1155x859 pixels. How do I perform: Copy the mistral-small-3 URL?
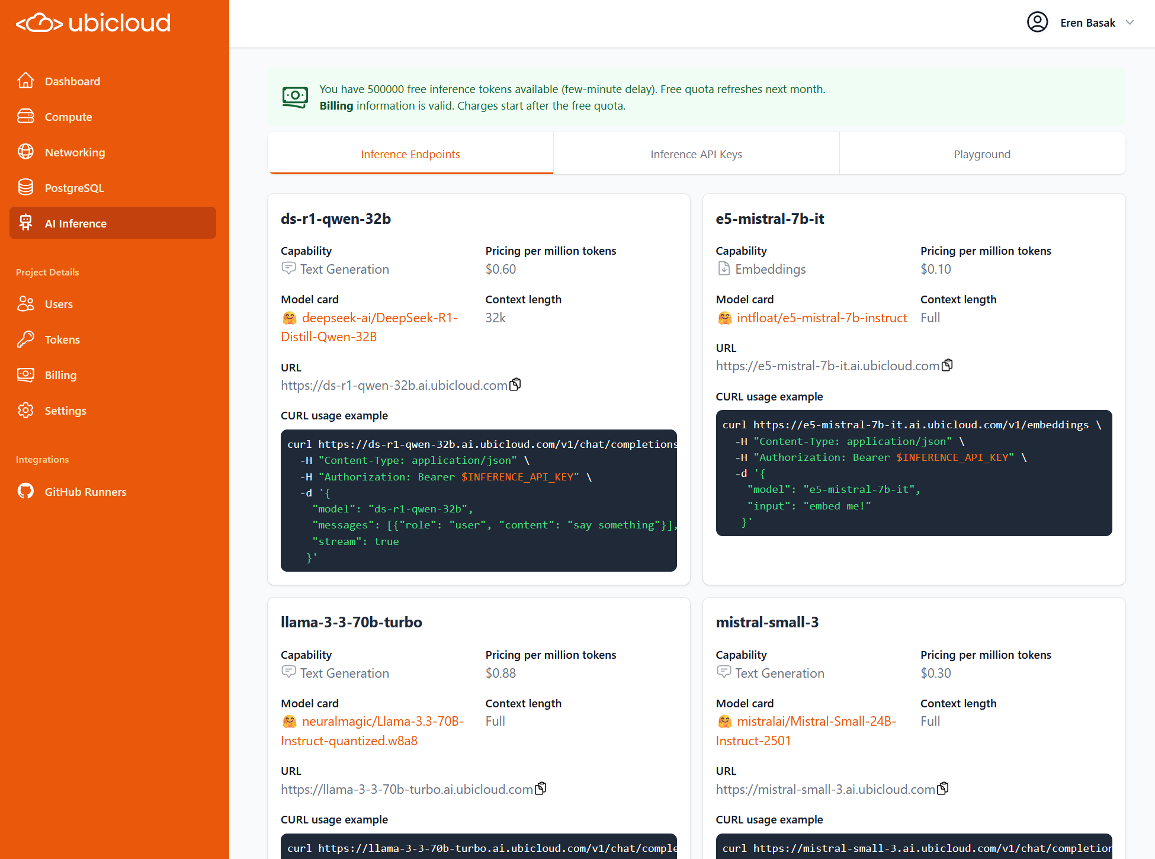tap(943, 789)
